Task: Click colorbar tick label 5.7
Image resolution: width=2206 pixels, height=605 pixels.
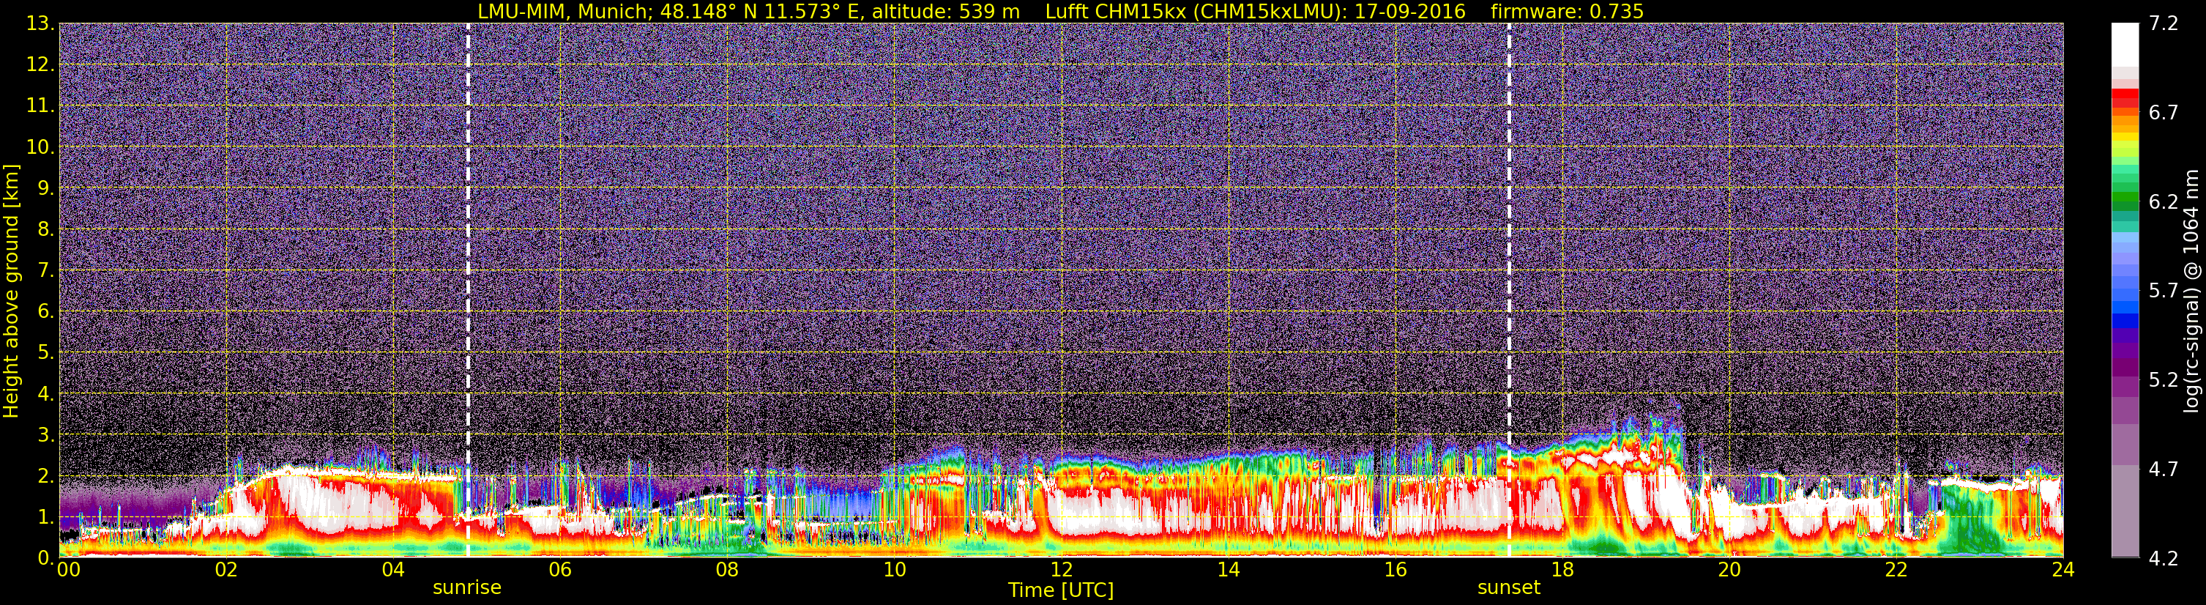Action: (x=2164, y=291)
